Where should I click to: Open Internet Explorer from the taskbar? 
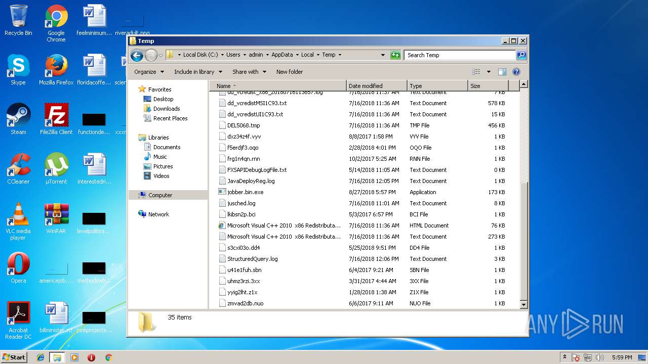[x=40, y=357]
